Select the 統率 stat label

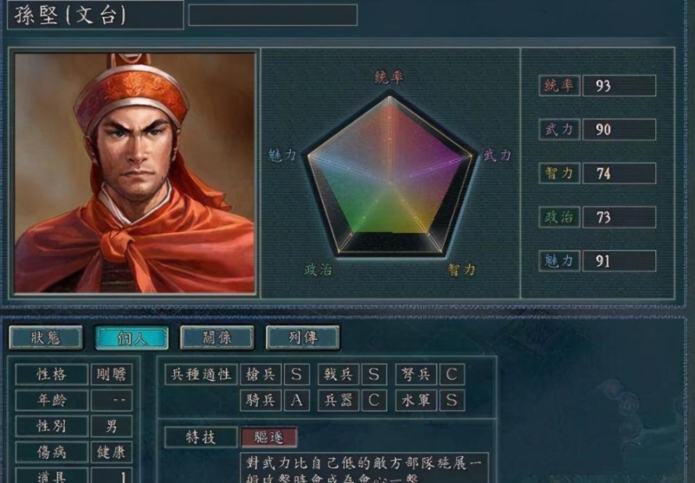tap(559, 85)
